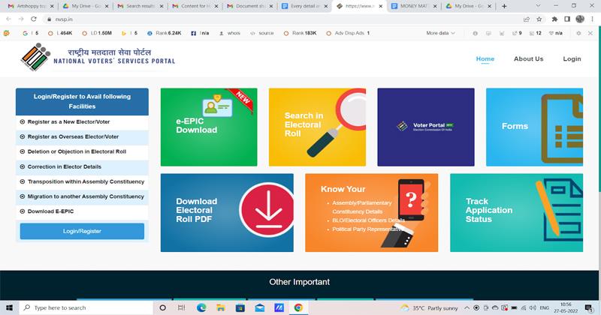This screenshot has width=601, height=315.
Task: Switch to the first My Drive tab
Action: tap(85, 6)
